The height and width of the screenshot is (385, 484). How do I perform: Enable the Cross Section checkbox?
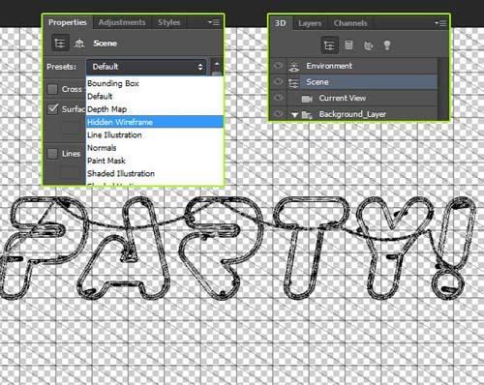[52, 89]
